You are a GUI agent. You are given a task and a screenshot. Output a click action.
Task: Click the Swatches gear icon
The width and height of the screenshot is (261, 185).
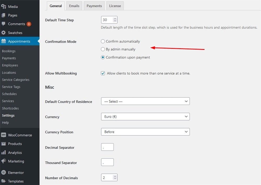coord(4,33)
